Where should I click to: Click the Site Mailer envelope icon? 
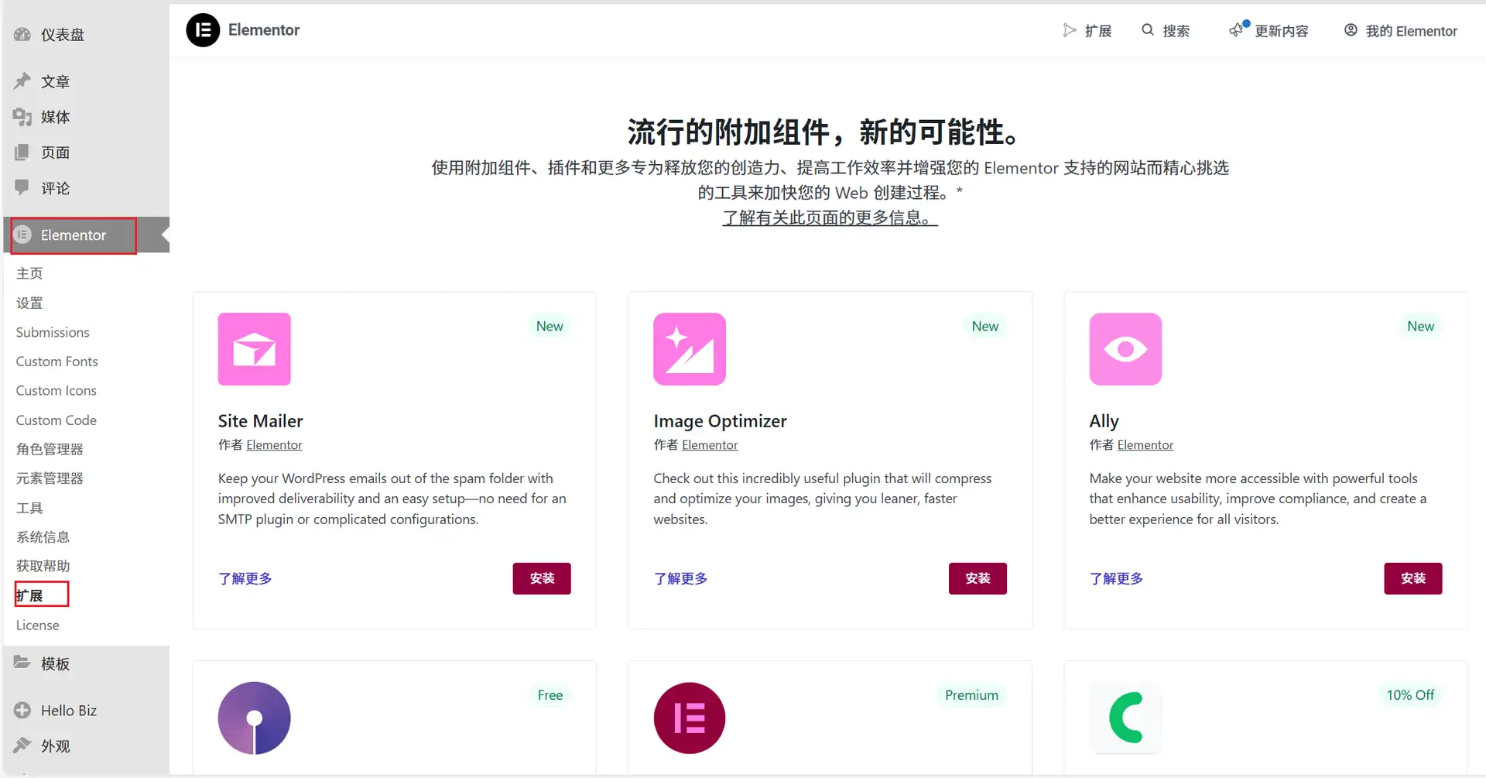pos(254,349)
